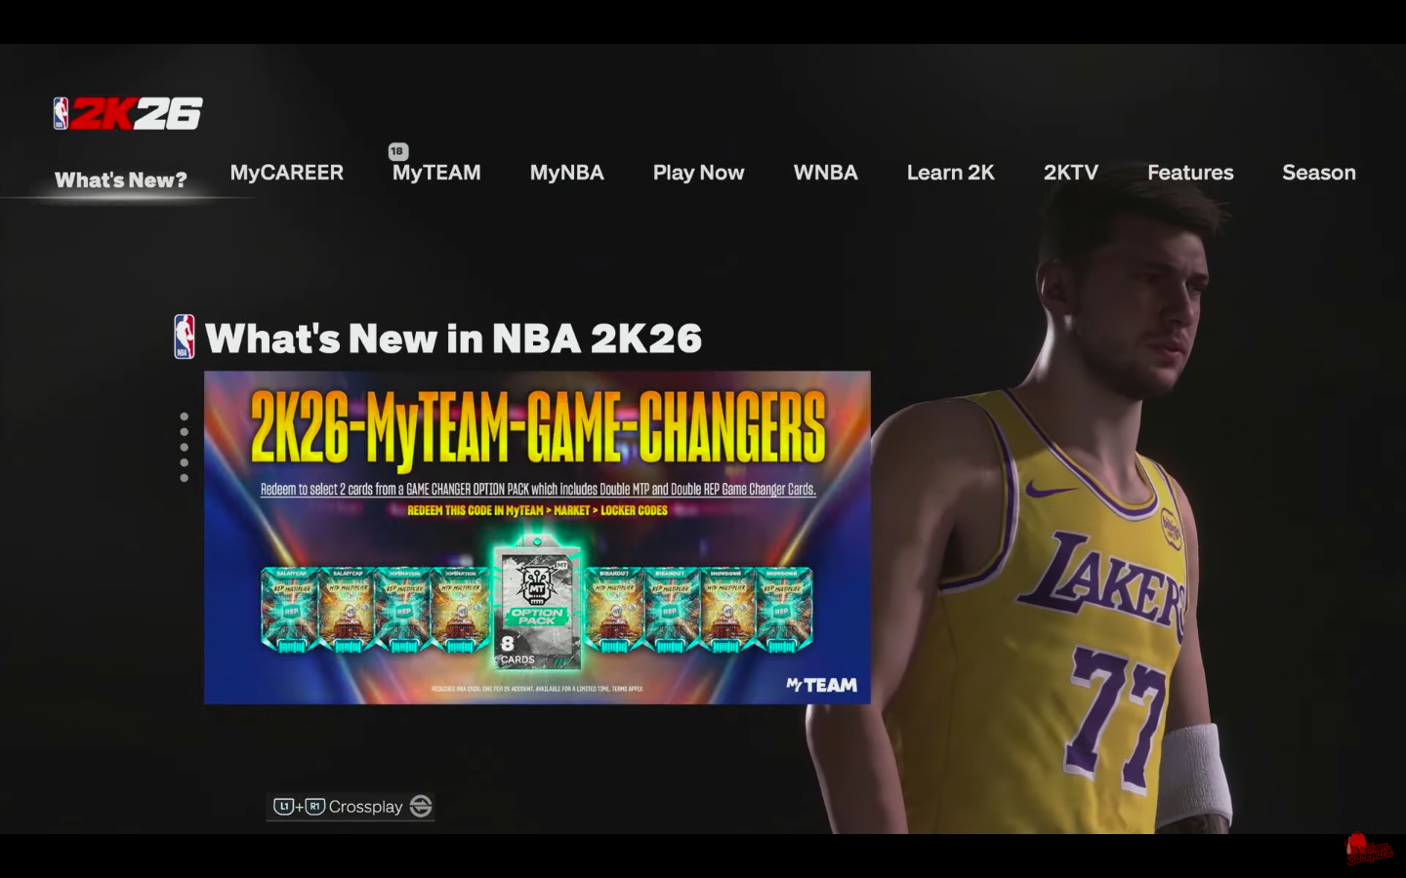The width and height of the screenshot is (1406, 878).
Task: Click the R1 button icon
Action: 314,807
